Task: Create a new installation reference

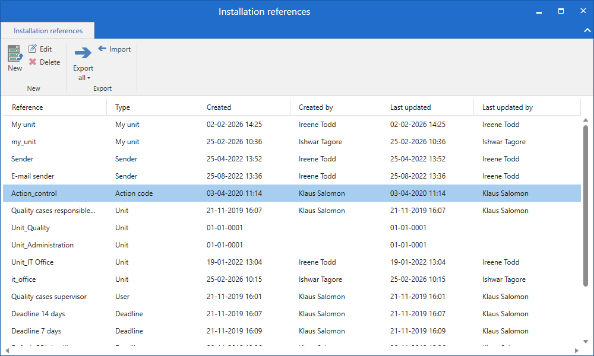Action: pyautogui.click(x=13, y=58)
